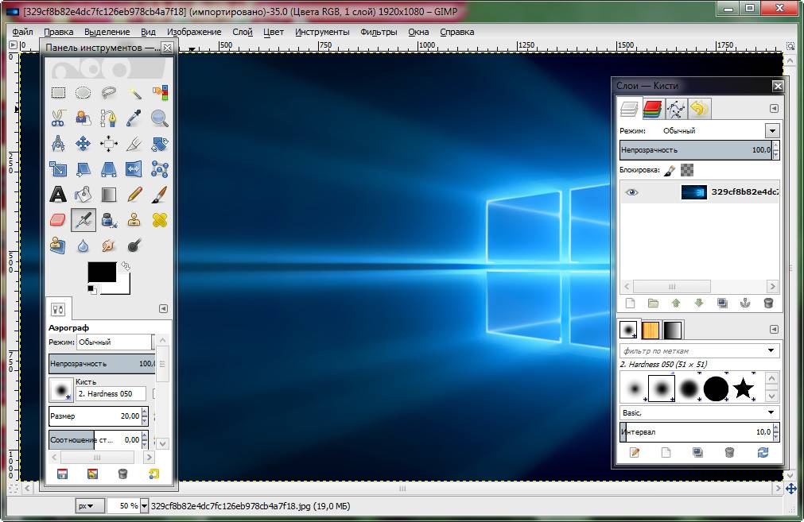Select the Heal tool

coord(160,220)
